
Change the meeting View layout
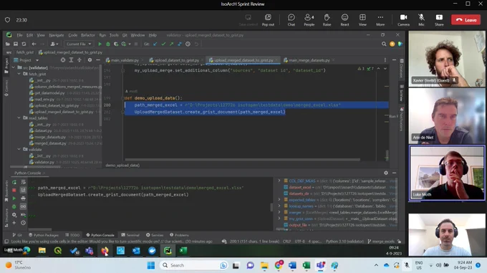362,20
